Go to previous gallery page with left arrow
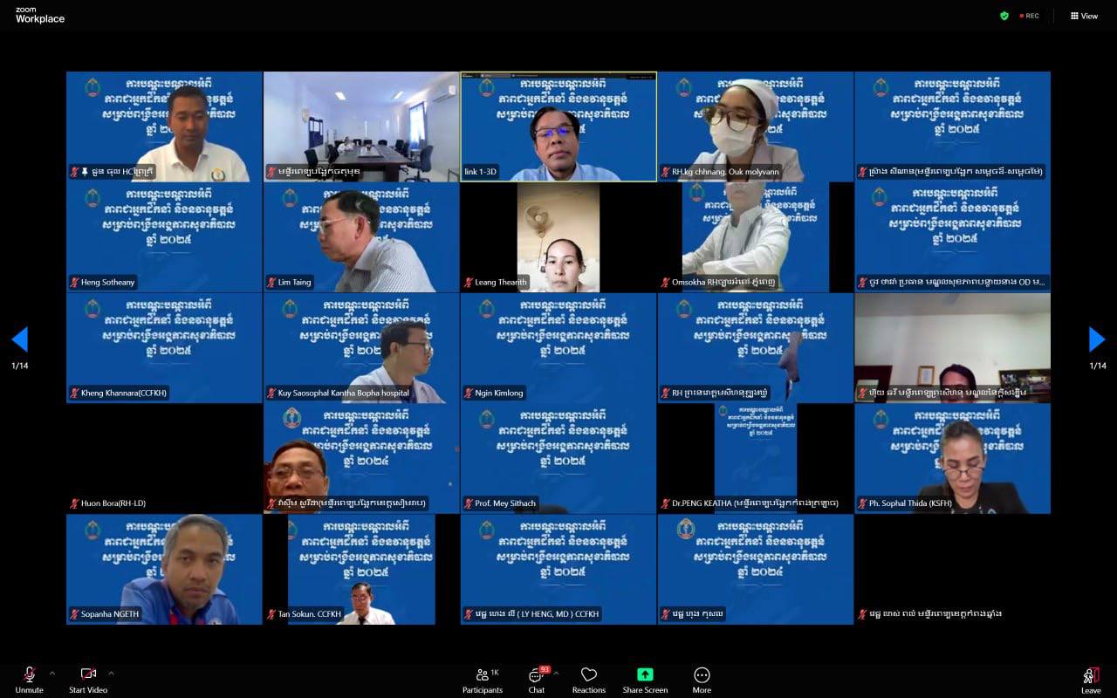Viewport: 1117px width, 698px height. [x=20, y=339]
